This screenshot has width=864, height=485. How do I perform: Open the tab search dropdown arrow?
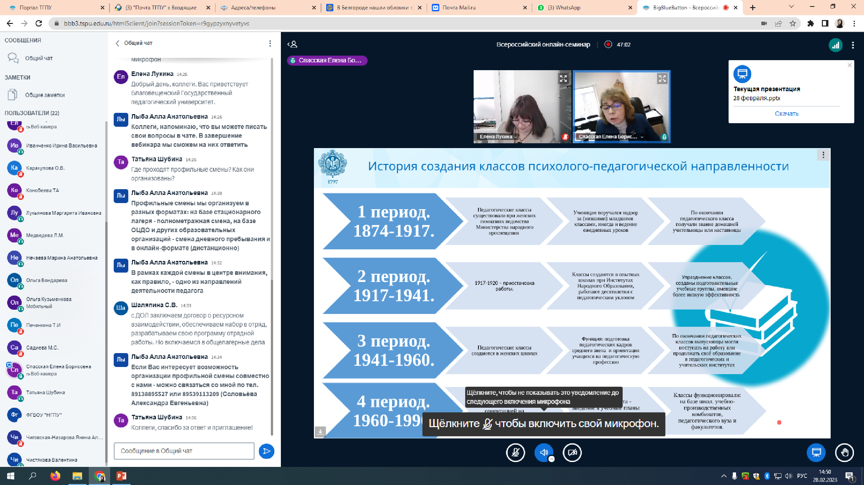click(791, 7)
